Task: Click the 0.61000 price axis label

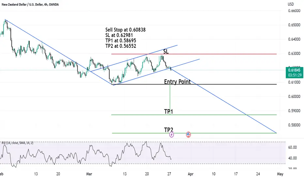Action: (294, 82)
